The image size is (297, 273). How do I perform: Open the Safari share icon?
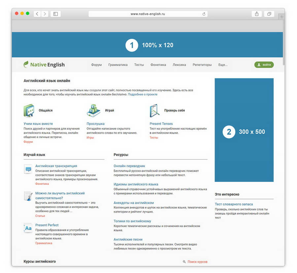pyautogui.click(x=257, y=14)
